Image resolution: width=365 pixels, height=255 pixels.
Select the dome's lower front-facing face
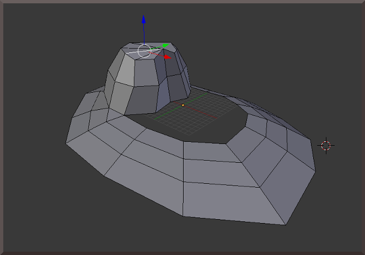point(144,99)
